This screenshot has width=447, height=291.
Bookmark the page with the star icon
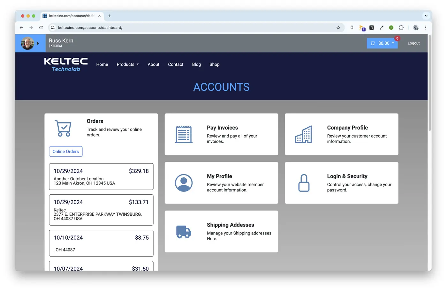pos(338,27)
